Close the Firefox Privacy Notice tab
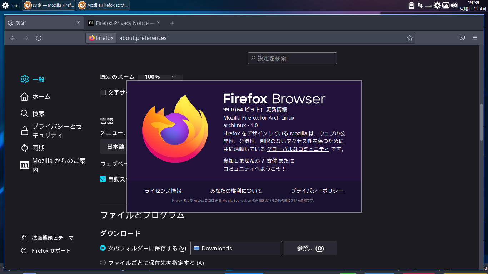The height and width of the screenshot is (274, 488). point(159,23)
